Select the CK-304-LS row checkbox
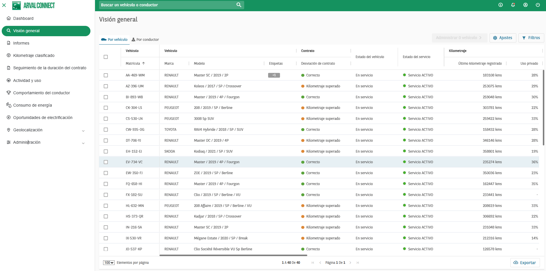This screenshot has width=546, height=271. tap(106, 108)
